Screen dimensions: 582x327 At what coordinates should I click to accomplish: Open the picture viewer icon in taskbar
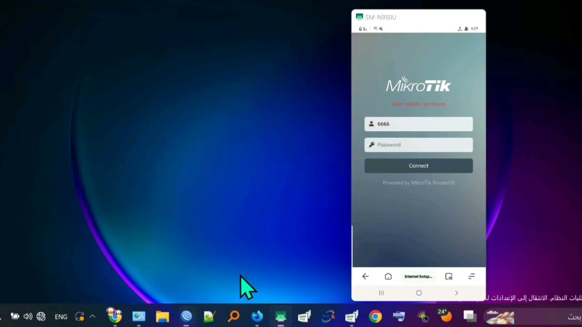coord(139,317)
